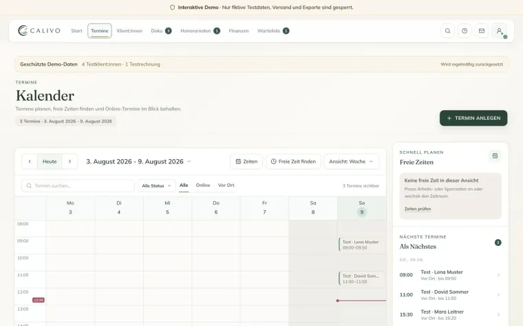This screenshot has width=523, height=326.
Task: Click 'Keine freie Zeit in dieser Ansicht' text
Action: pyautogui.click(x=441, y=181)
